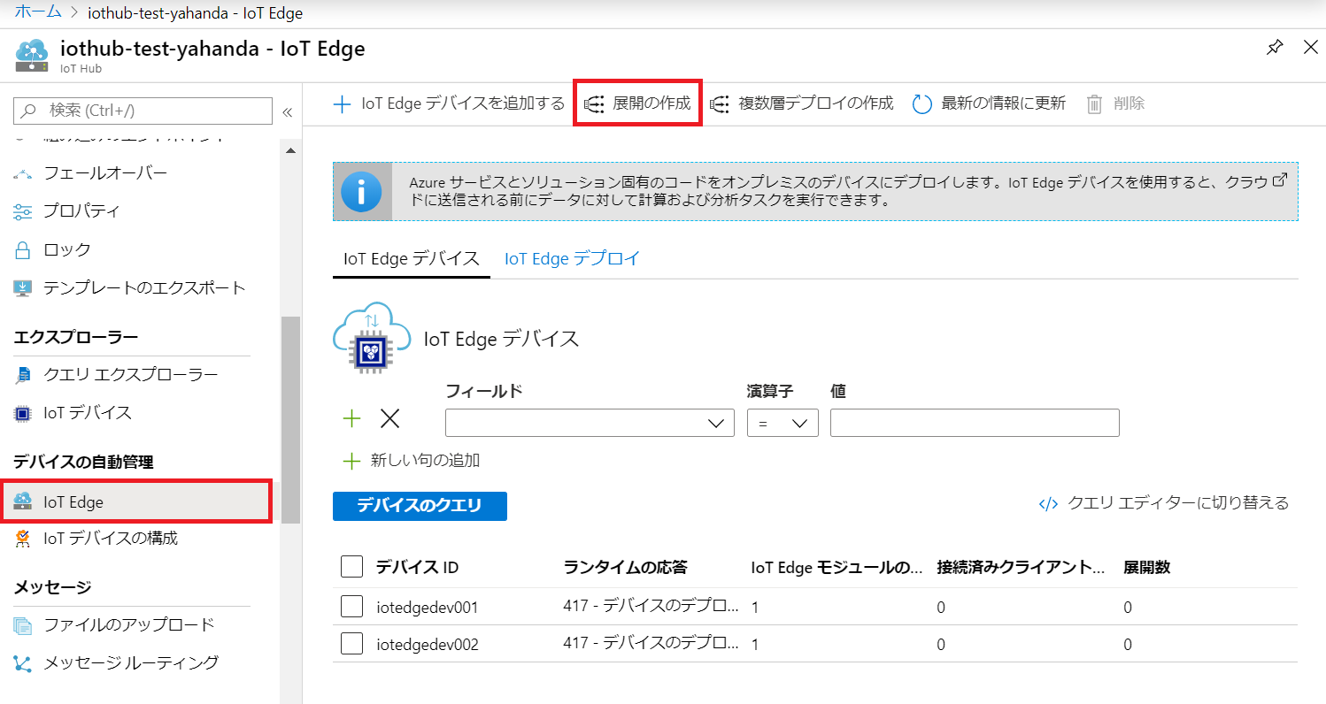Toggle the select-all checkbox in table header

coord(351,567)
